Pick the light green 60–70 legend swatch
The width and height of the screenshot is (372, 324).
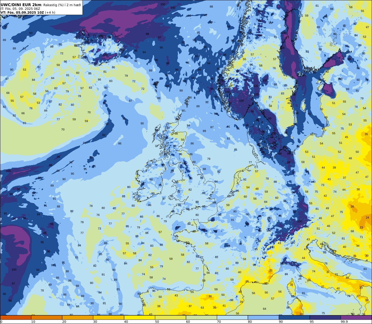coord(201,317)
